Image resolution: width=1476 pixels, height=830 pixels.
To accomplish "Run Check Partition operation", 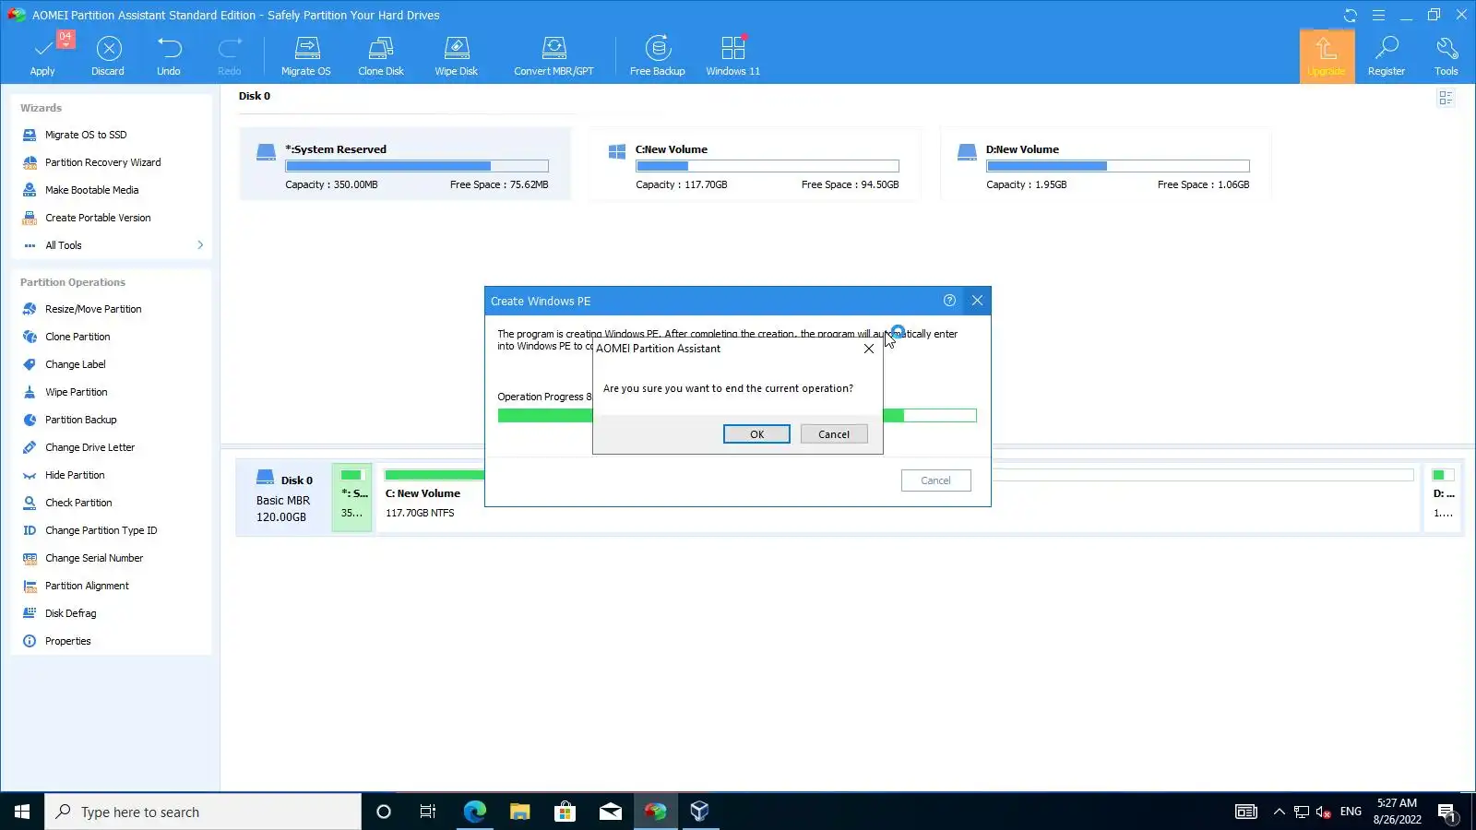I will [x=78, y=503].
